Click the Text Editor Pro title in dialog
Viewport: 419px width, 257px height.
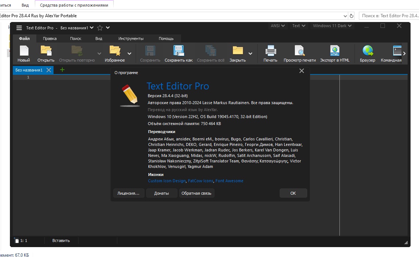(x=178, y=86)
